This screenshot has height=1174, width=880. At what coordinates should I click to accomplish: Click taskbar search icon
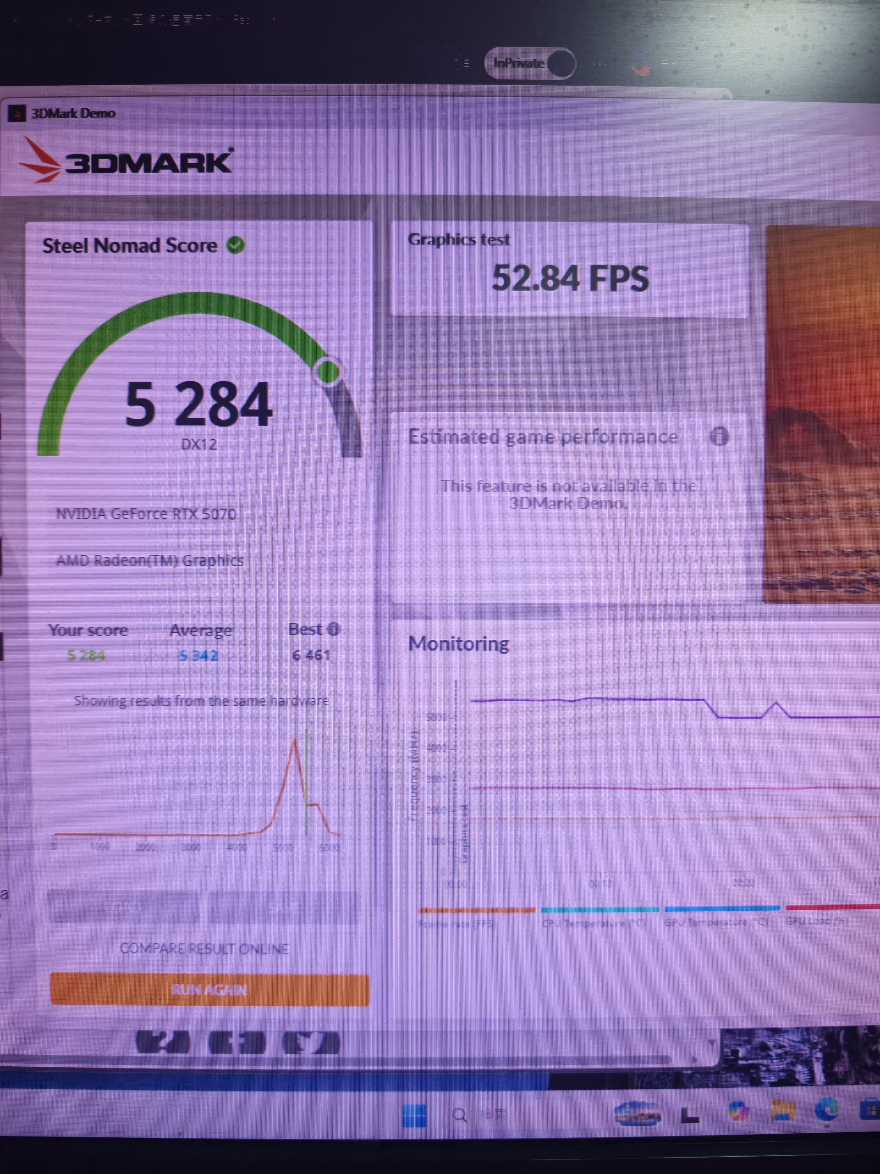coord(460,1115)
